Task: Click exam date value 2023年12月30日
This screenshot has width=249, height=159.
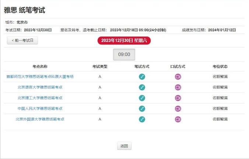Action: [38, 30]
